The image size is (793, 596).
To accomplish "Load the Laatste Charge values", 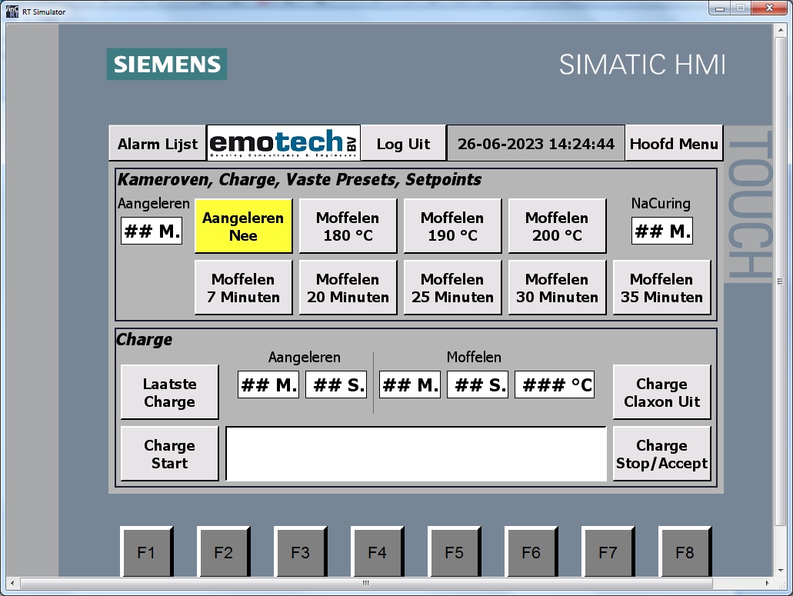I will [x=169, y=392].
